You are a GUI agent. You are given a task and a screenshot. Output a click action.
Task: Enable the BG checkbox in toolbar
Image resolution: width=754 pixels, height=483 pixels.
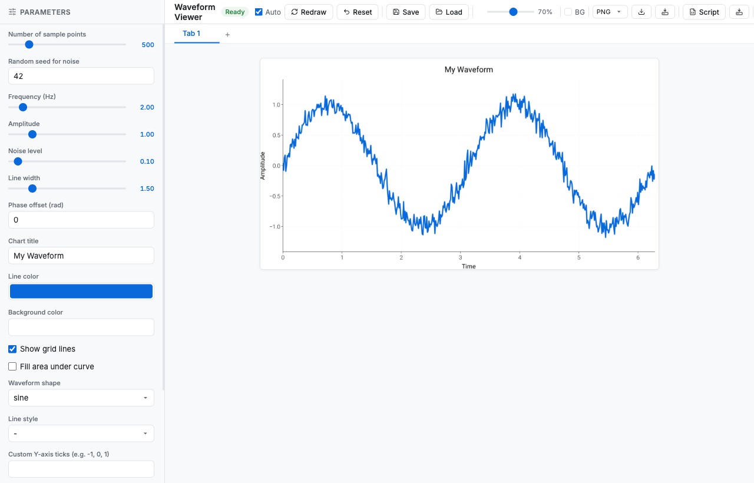coord(568,12)
